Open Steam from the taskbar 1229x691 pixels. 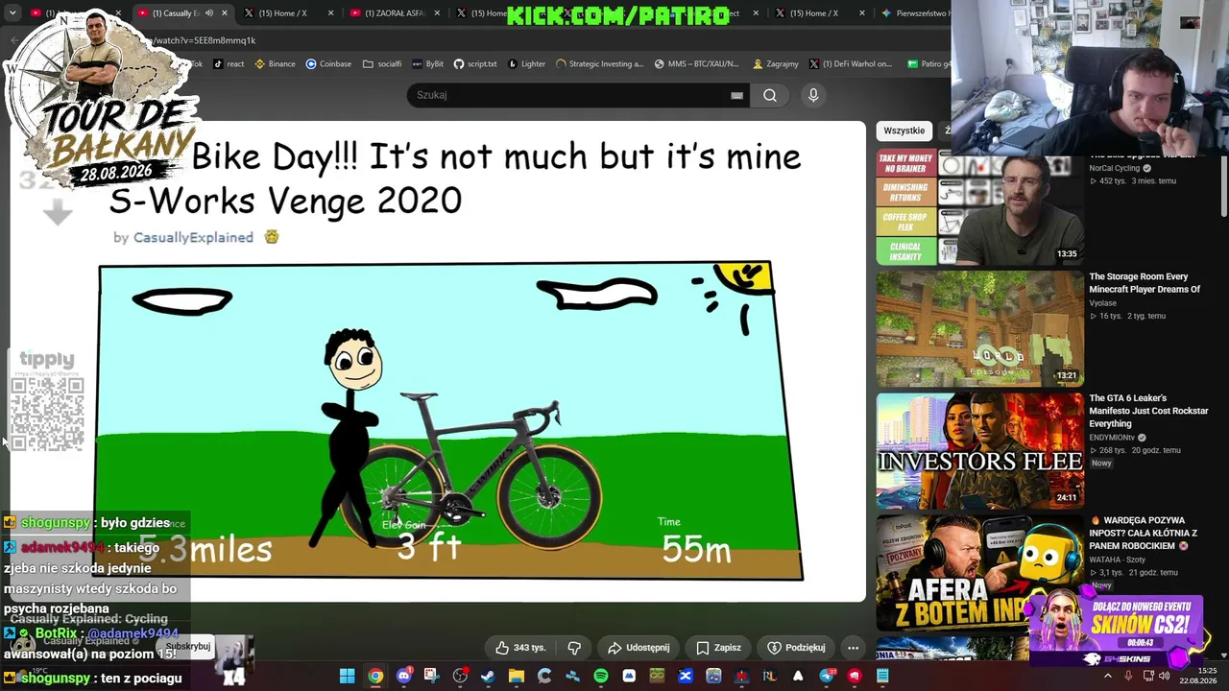pos(488,676)
